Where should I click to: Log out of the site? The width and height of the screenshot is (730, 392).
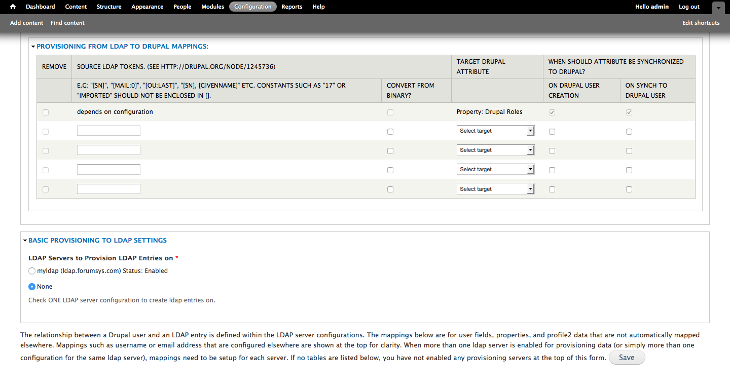[689, 7]
